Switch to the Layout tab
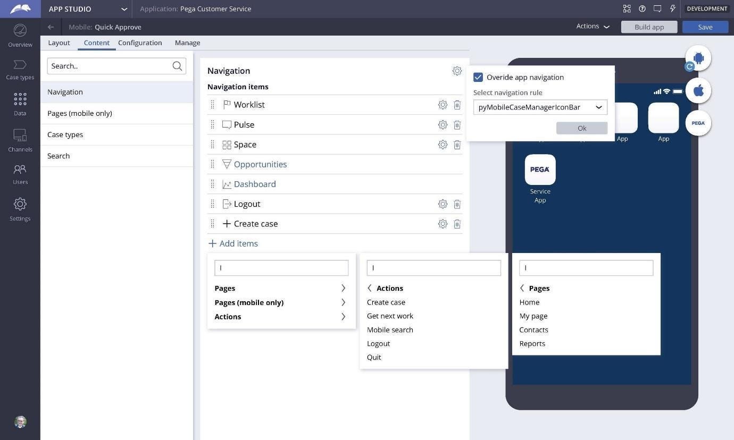The height and width of the screenshot is (440, 734). (x=59, y=43)
